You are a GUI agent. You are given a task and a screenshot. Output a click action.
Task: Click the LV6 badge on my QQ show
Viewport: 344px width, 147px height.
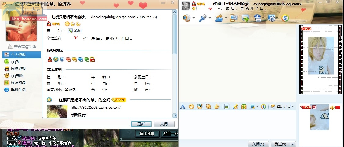click(x=306, y=107)
